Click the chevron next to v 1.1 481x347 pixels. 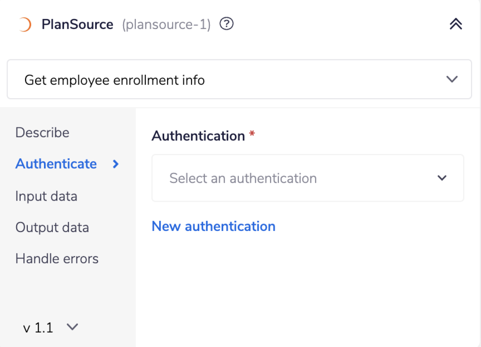coord(72,327)
